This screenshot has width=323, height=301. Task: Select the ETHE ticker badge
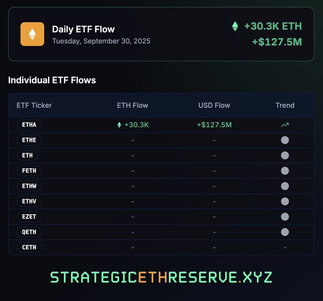29,140
